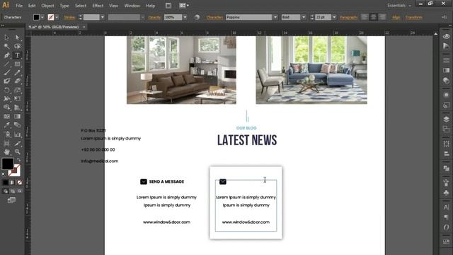Pick the Pencil tool
The height and width of the screenshot is (255, 453).
point(17,72)
